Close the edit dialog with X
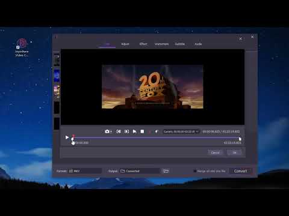The height and width of the screenshot is (216, 289). (240, 39)
